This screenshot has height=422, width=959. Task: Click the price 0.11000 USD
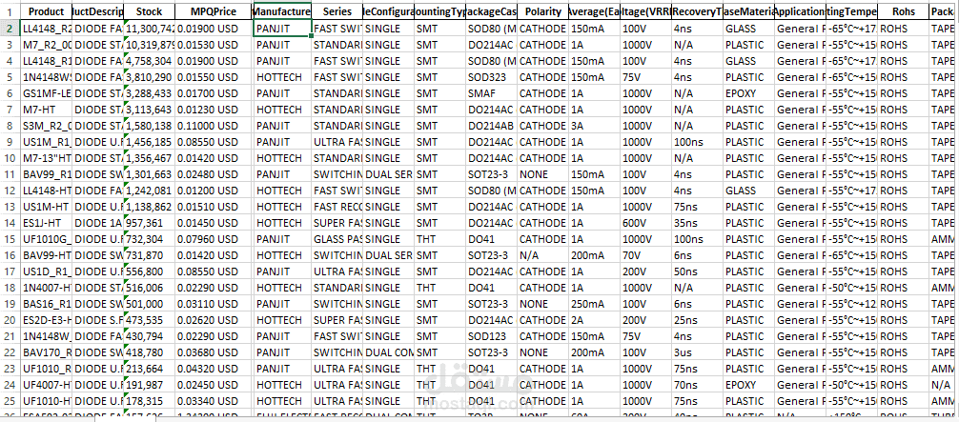tap(212, 126)
